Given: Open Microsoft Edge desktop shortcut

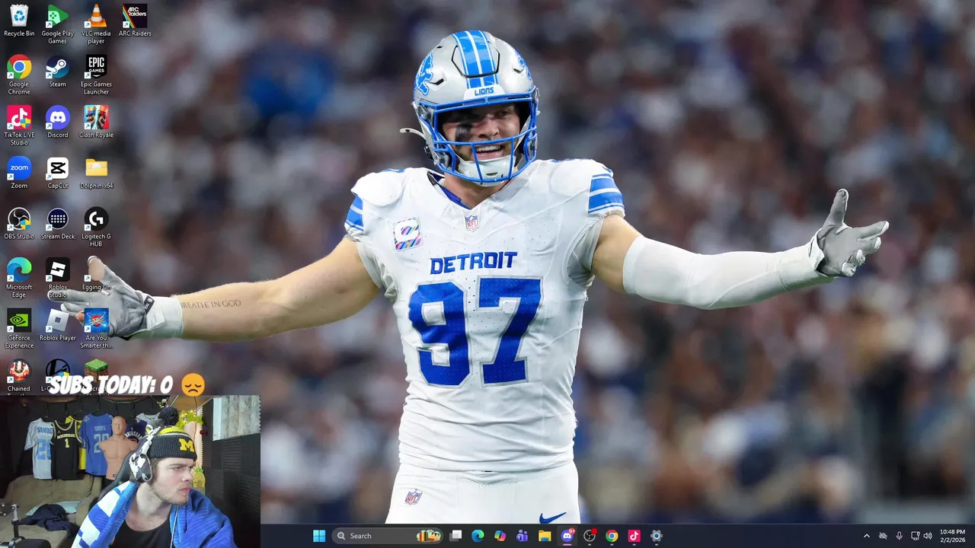Looking at the screenshot, I should coord(19,278).
